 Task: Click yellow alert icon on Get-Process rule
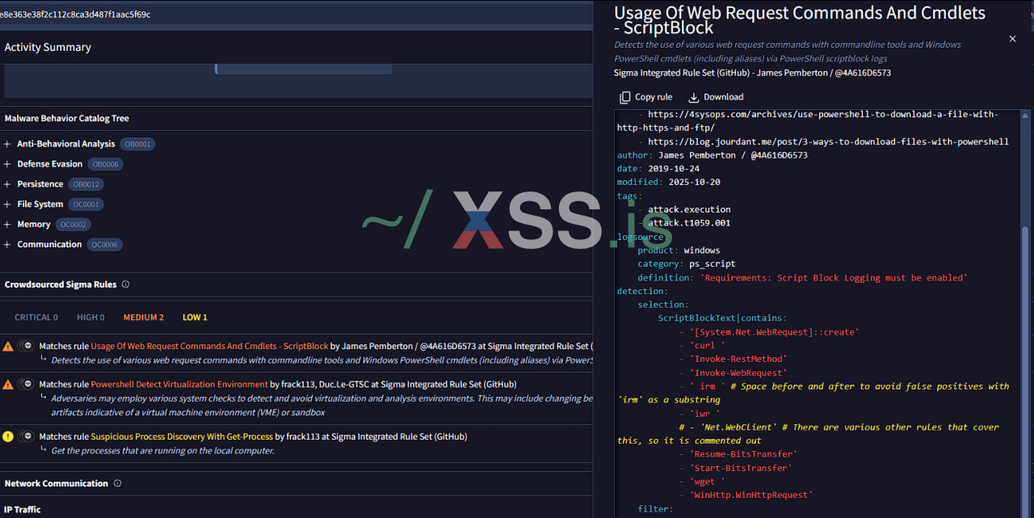pyautogui.click(x=8, y=436)
